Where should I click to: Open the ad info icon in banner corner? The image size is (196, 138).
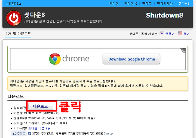(184, 50)
